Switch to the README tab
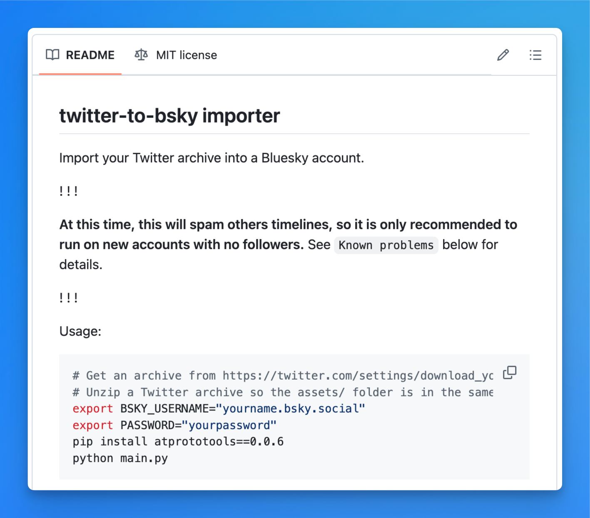The width and height of the screenshot is (590, 518). pyautogui.click(x=90, y=55)
